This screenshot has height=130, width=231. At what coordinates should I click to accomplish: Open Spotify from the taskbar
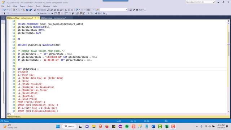point(127,126)
